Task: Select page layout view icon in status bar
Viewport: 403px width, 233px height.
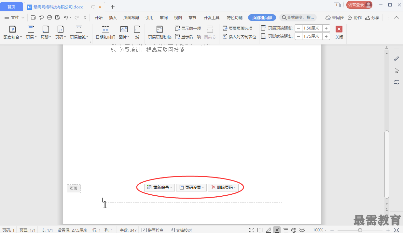Action: coord(277,230)
